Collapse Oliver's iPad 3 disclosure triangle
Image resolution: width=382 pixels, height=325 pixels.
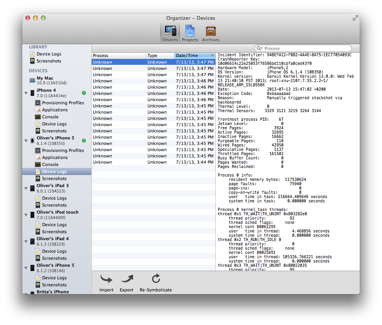(26, 188)
